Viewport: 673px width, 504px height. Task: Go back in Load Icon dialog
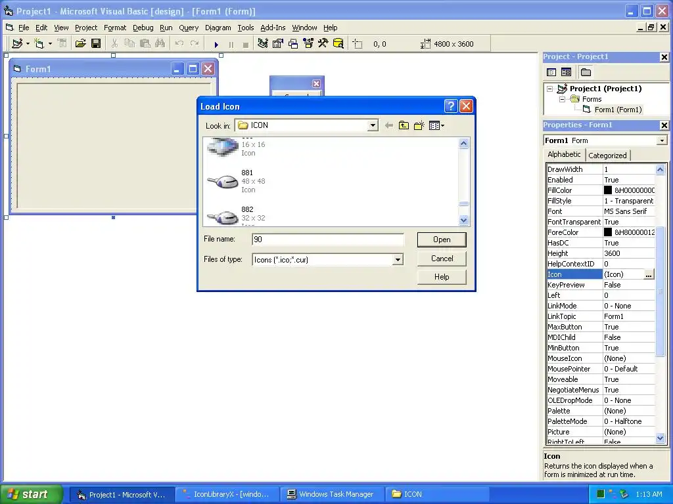pos(389,125)
